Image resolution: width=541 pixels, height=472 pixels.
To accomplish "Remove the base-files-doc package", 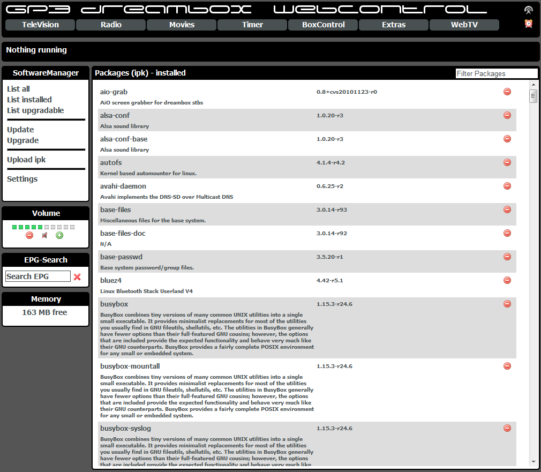I will click(507, 233).
